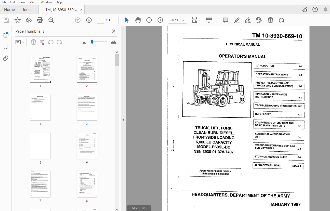This screenshot has width=330, height=211.
Task: Open the E-Sign menu
Action: [33, 2]
